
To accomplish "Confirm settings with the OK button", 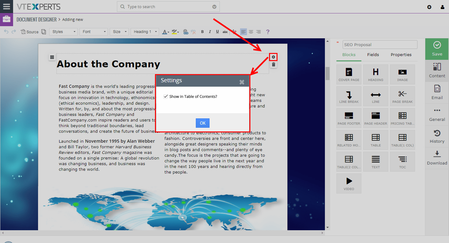I will [202, 123].
